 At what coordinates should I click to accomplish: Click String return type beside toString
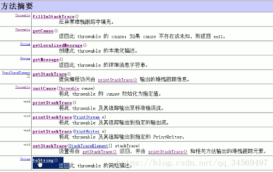[x=25, y=159]
